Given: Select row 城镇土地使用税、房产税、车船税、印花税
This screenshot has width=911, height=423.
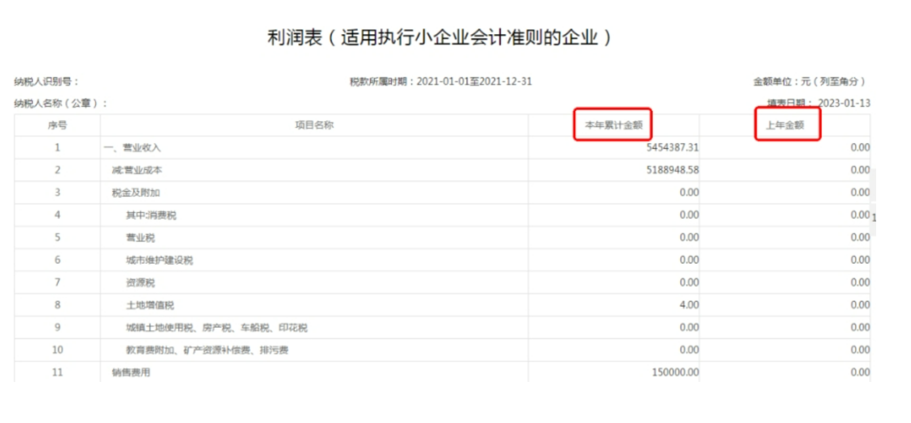Looking at the screenshot, I should tap(442, 327).
